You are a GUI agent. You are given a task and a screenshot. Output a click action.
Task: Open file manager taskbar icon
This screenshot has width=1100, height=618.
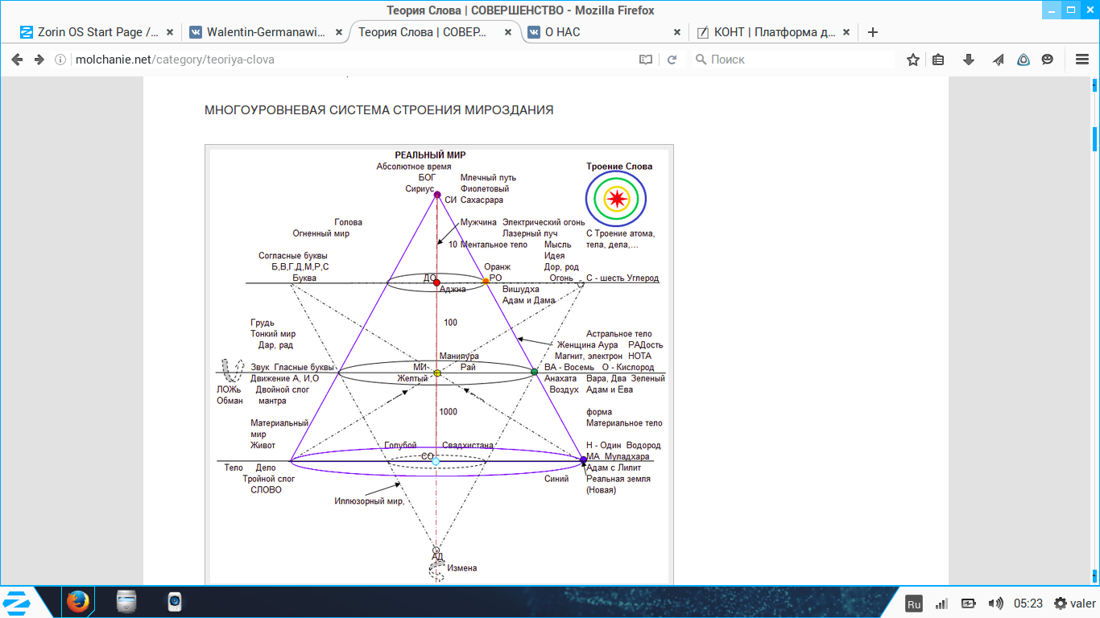[x=126, y=602]
